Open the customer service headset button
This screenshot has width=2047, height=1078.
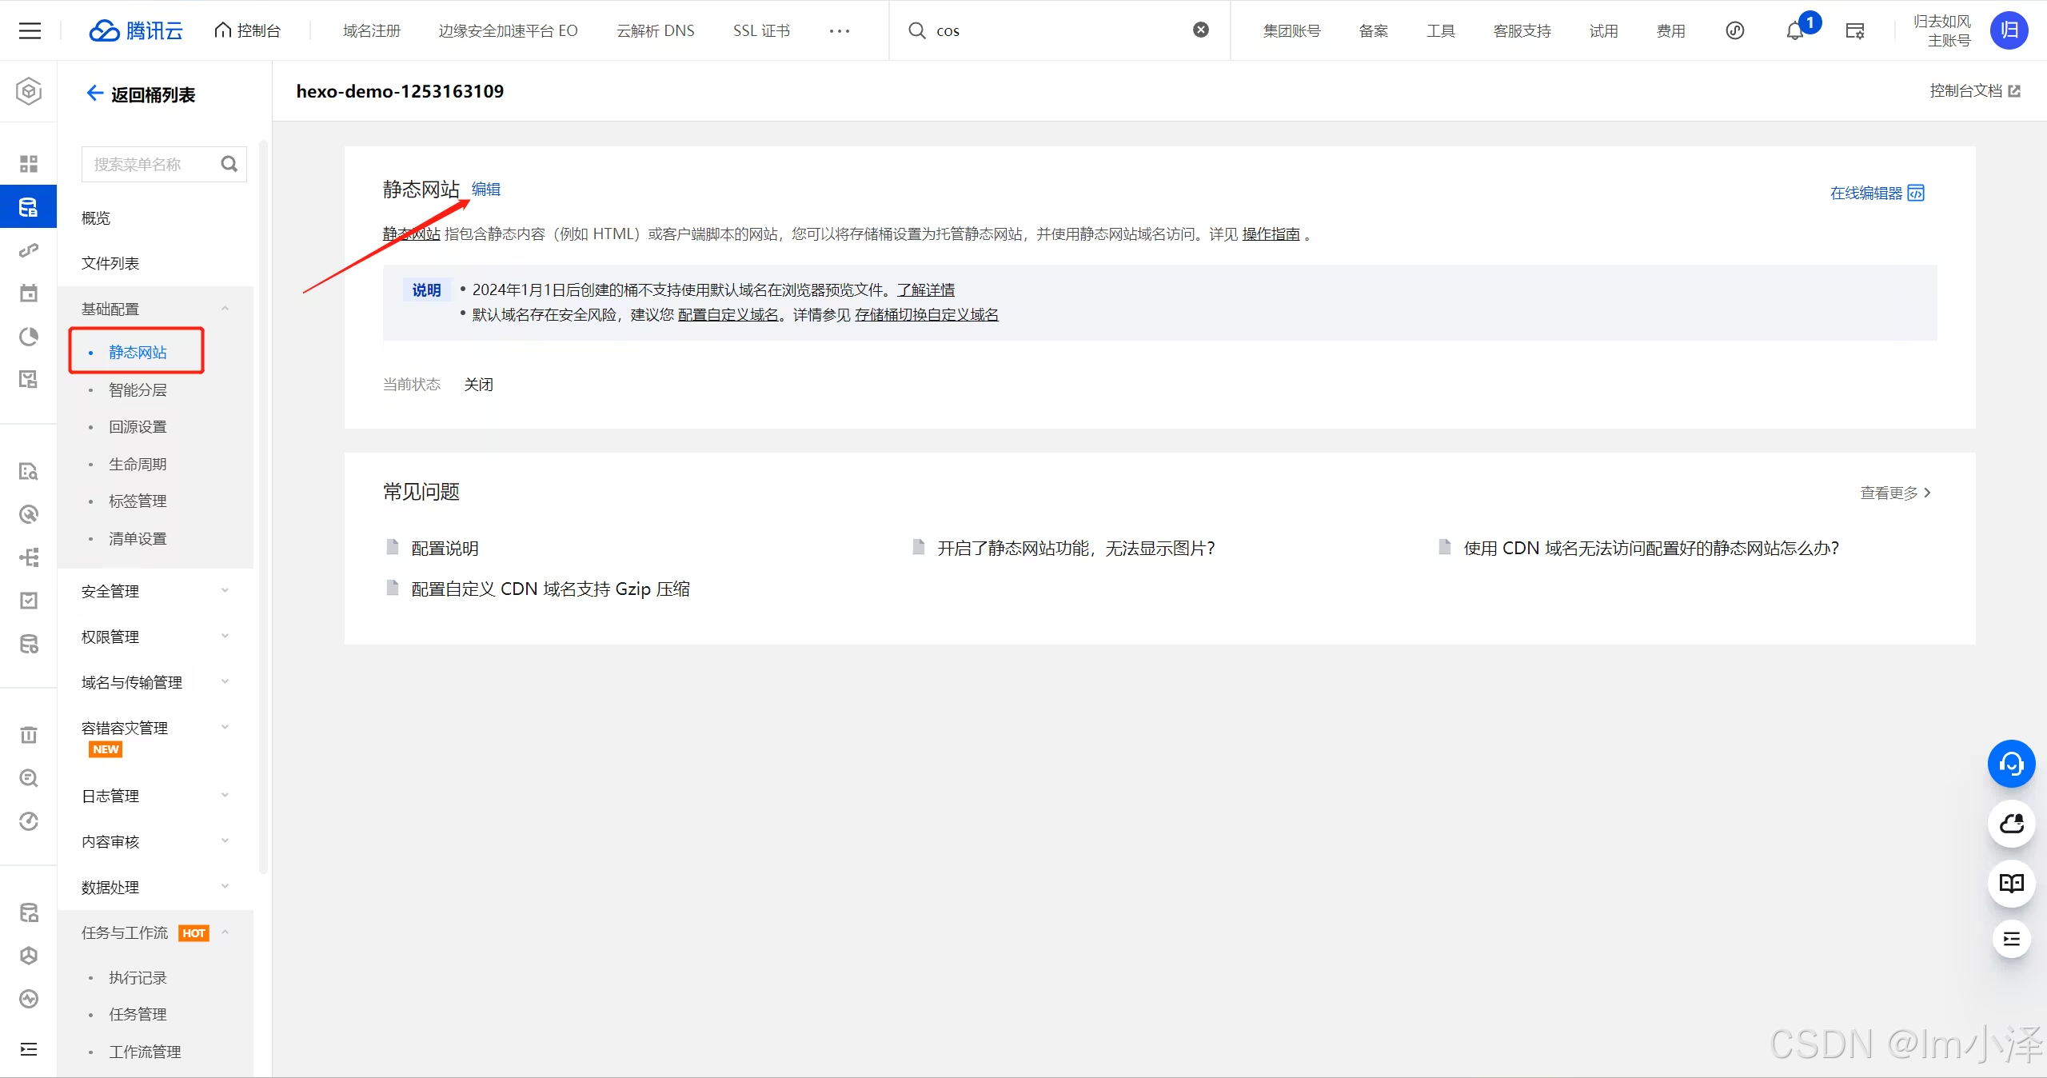(2011, 764)
